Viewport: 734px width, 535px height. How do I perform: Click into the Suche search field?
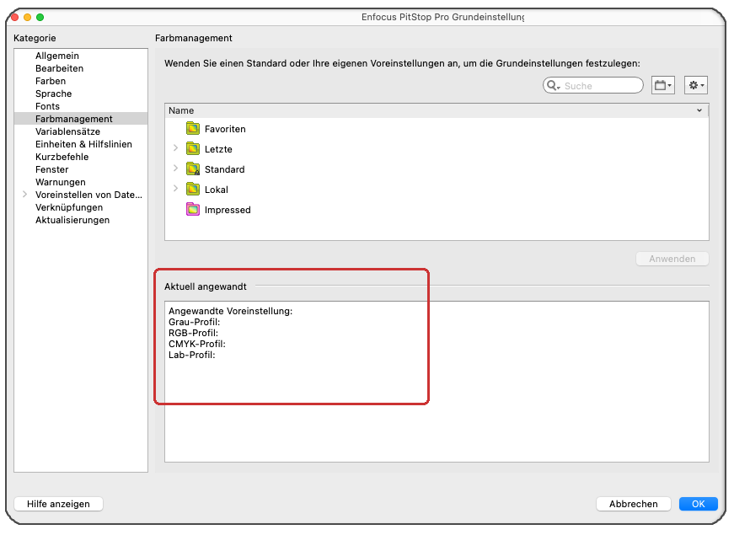click(x=600, y=86)
